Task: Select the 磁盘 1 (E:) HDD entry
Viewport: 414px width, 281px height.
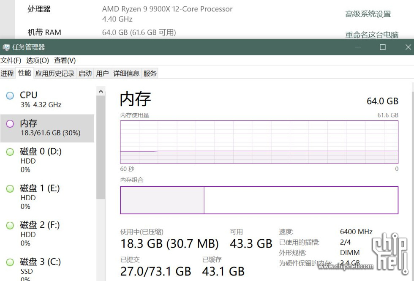Action: (x=47, y=197)
